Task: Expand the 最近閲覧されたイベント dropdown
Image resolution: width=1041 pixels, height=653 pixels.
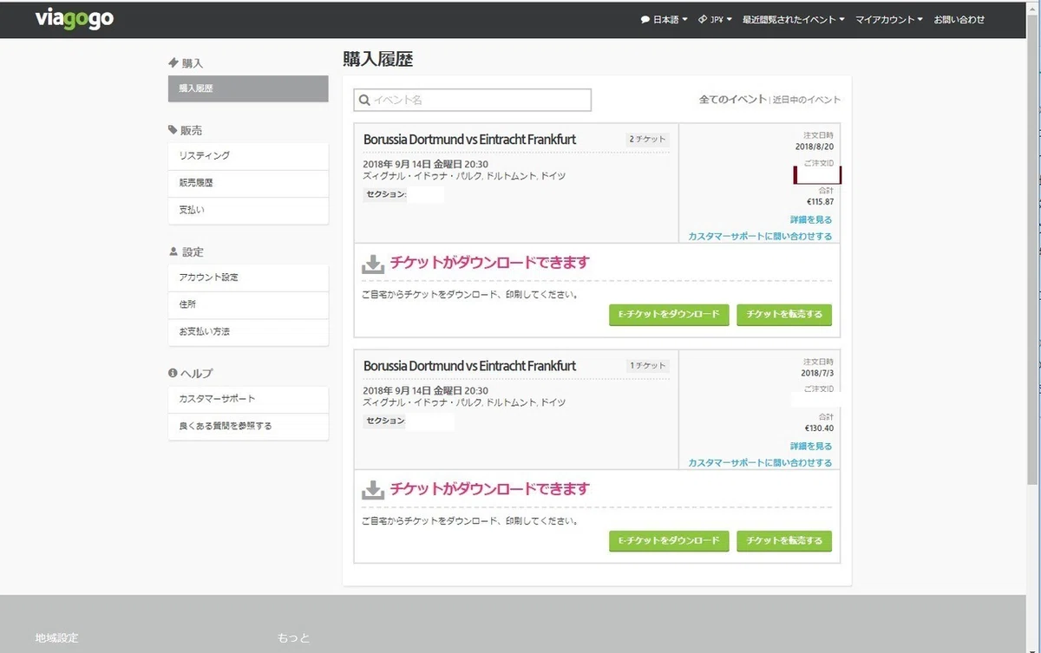Action: (x=793, y=20)
